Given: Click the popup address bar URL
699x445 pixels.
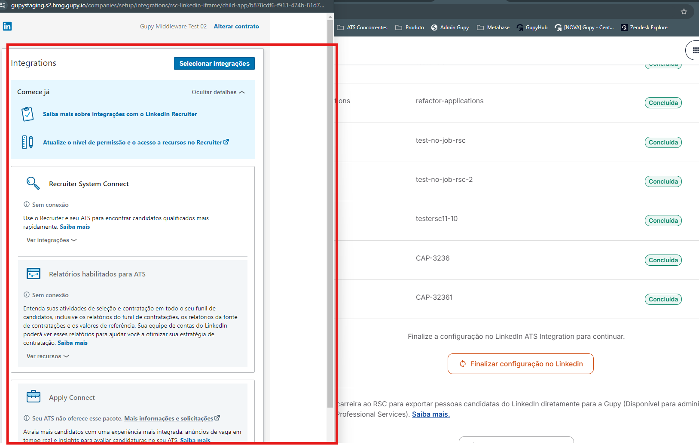Looking at the screenshot, I should tap(168, 5).
